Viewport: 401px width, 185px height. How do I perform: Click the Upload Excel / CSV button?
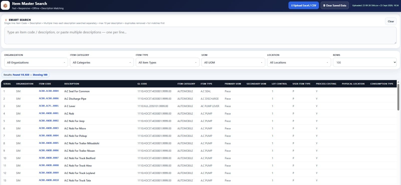pos(304,5)
